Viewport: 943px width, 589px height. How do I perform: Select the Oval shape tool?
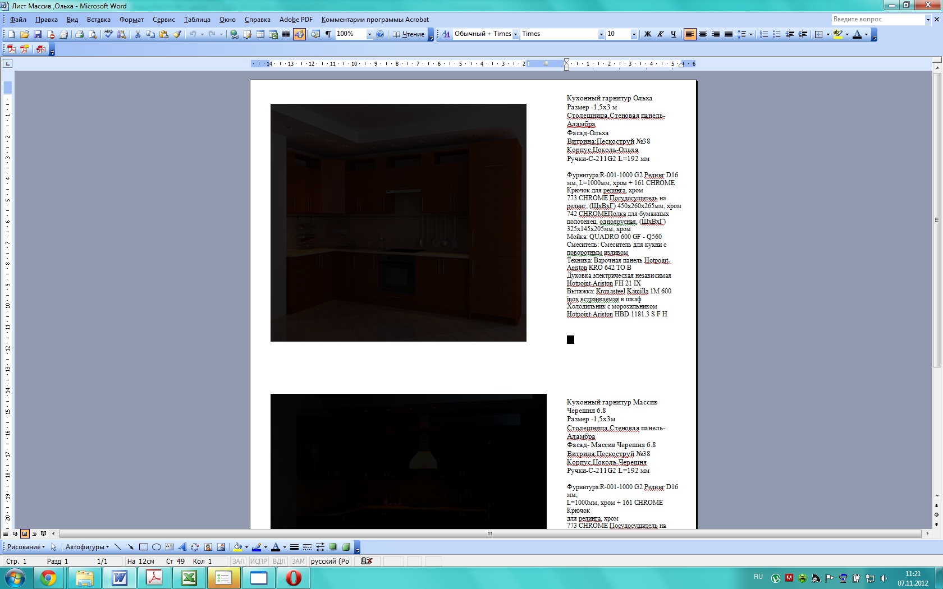pyautogui.click(x=157, y=547)
